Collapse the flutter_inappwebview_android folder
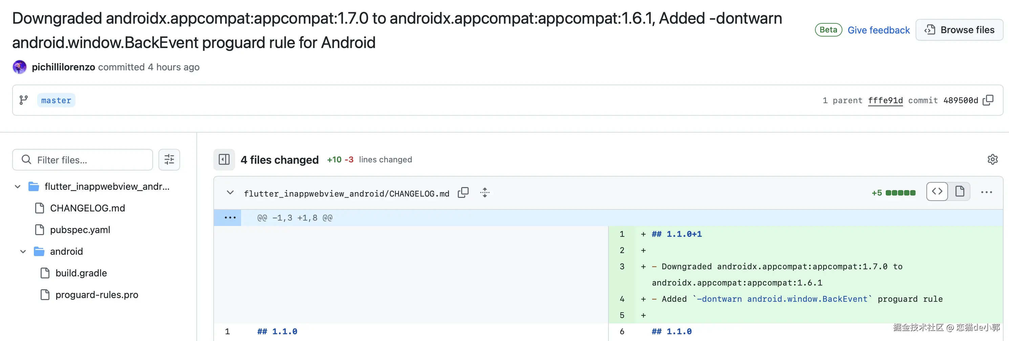The image size is (1009, 341). point(18,186)
